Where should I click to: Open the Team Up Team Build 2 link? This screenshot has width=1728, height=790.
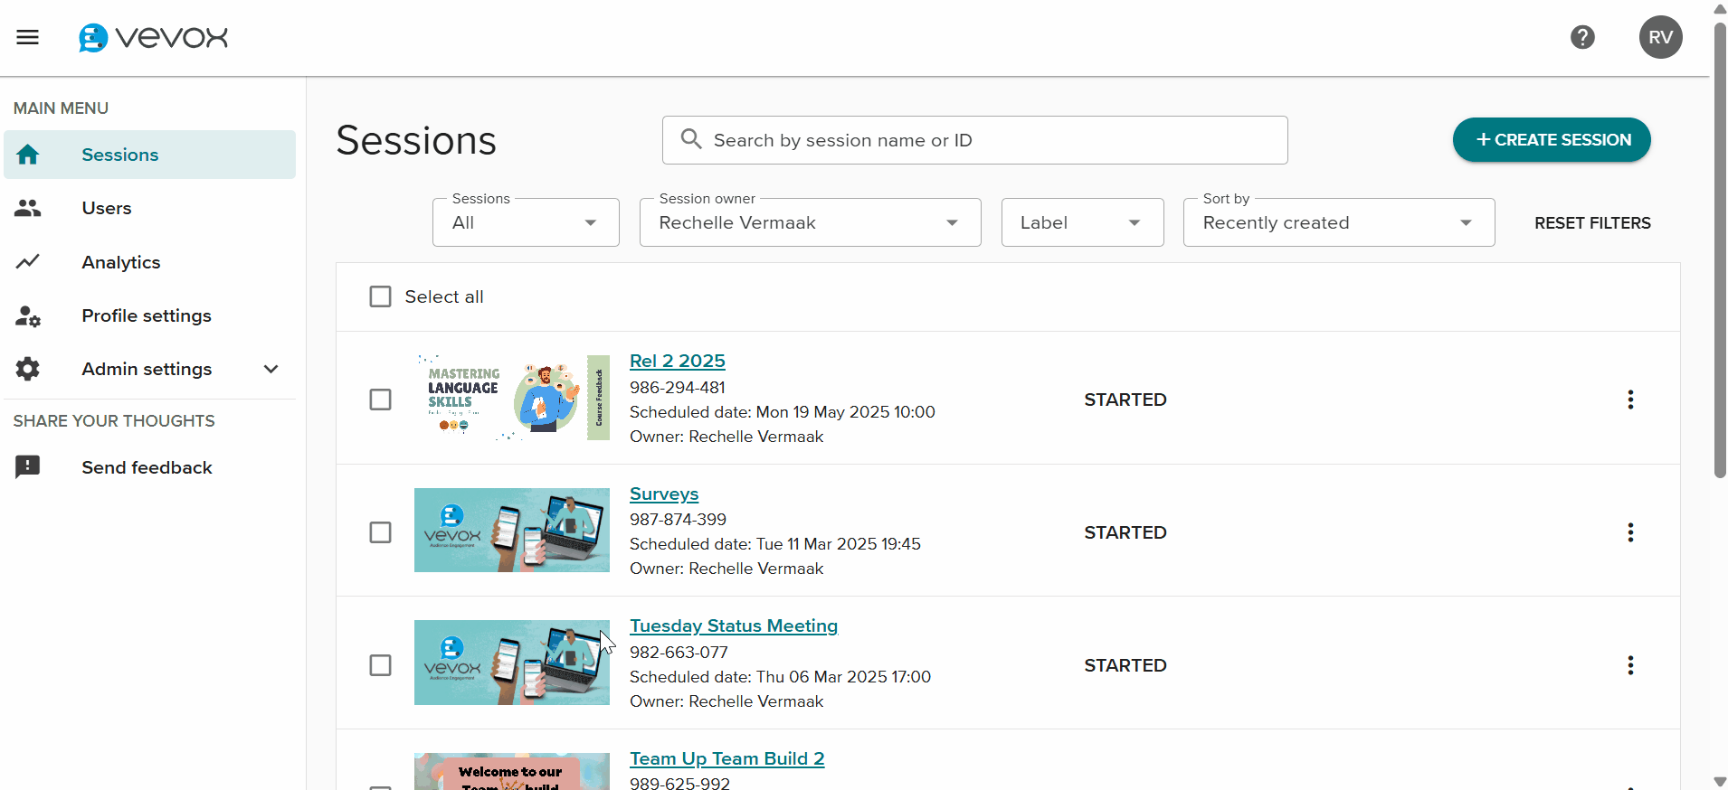tap(727, 758)
